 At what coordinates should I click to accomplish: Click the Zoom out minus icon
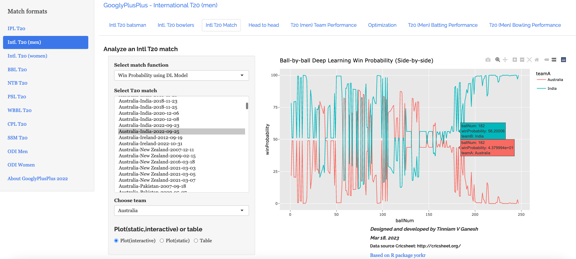coord(522,60)
